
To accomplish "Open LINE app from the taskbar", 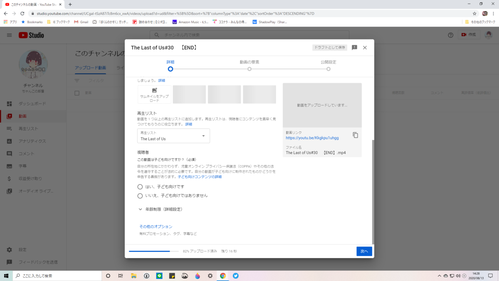I will coord(159,276).
